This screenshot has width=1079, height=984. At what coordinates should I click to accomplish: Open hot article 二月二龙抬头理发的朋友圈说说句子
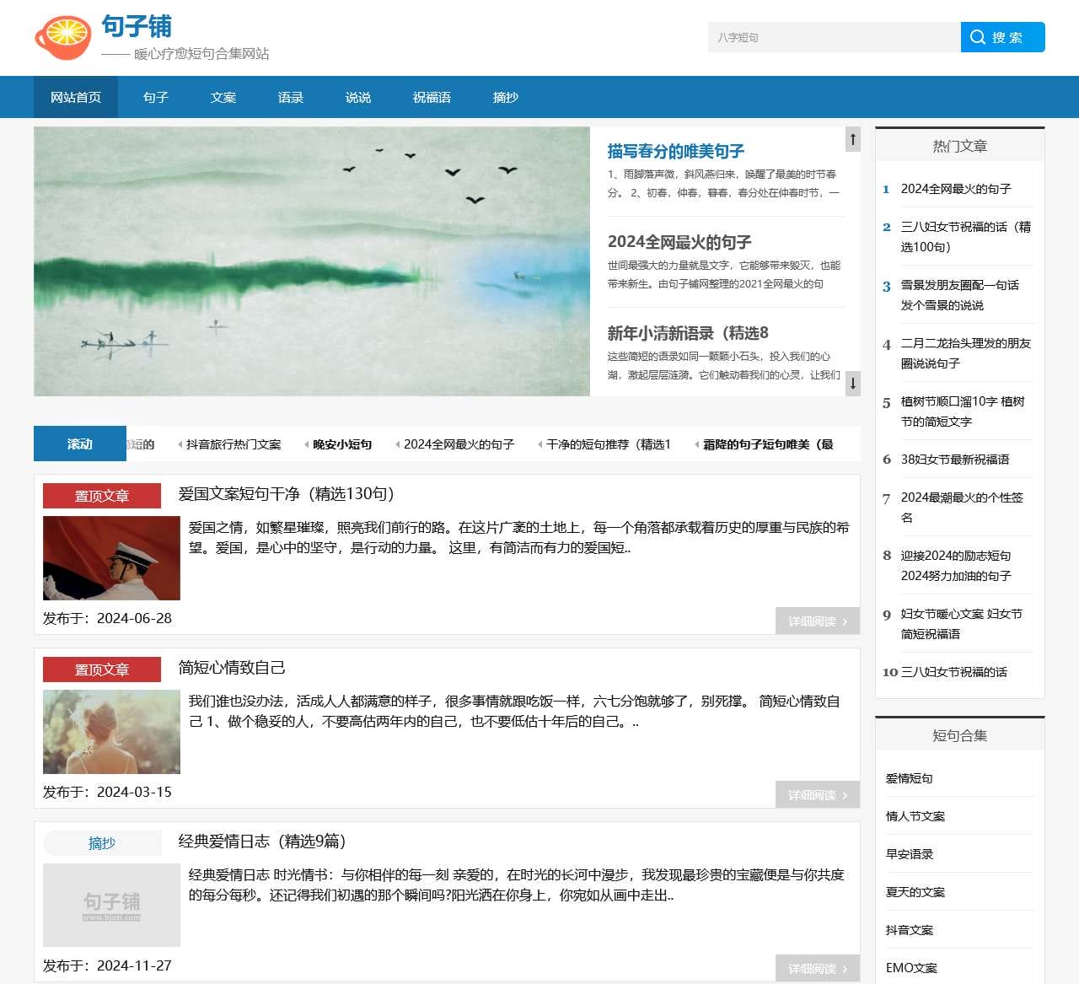[966, 353]
